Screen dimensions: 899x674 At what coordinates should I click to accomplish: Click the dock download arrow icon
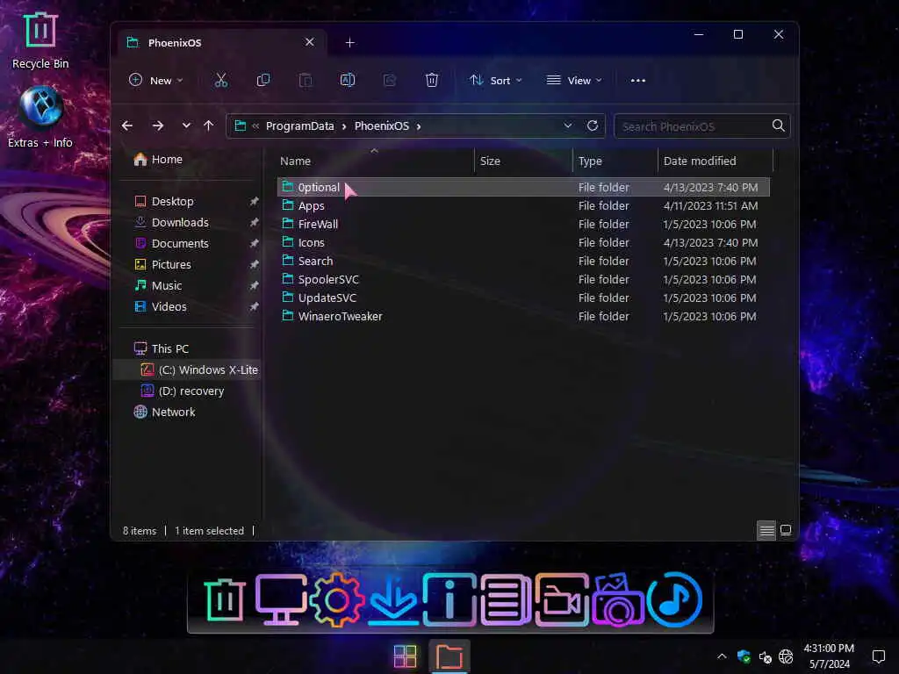[393, 600]
